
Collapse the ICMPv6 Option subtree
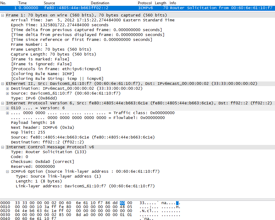7,171
